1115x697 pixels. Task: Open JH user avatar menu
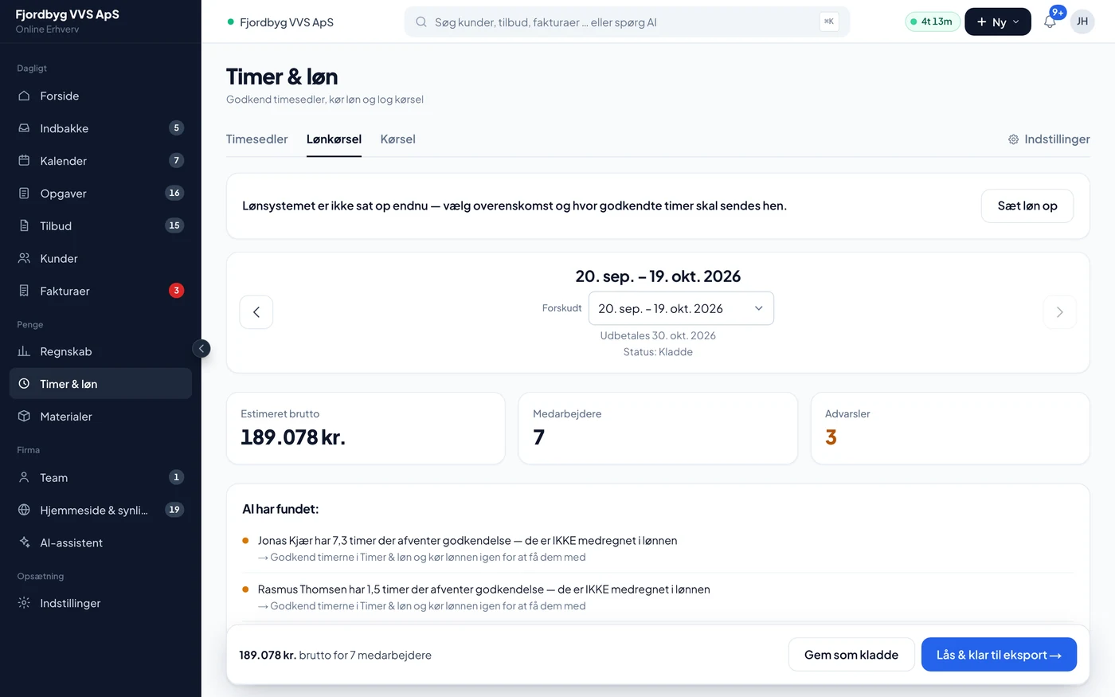[1082, 22]
